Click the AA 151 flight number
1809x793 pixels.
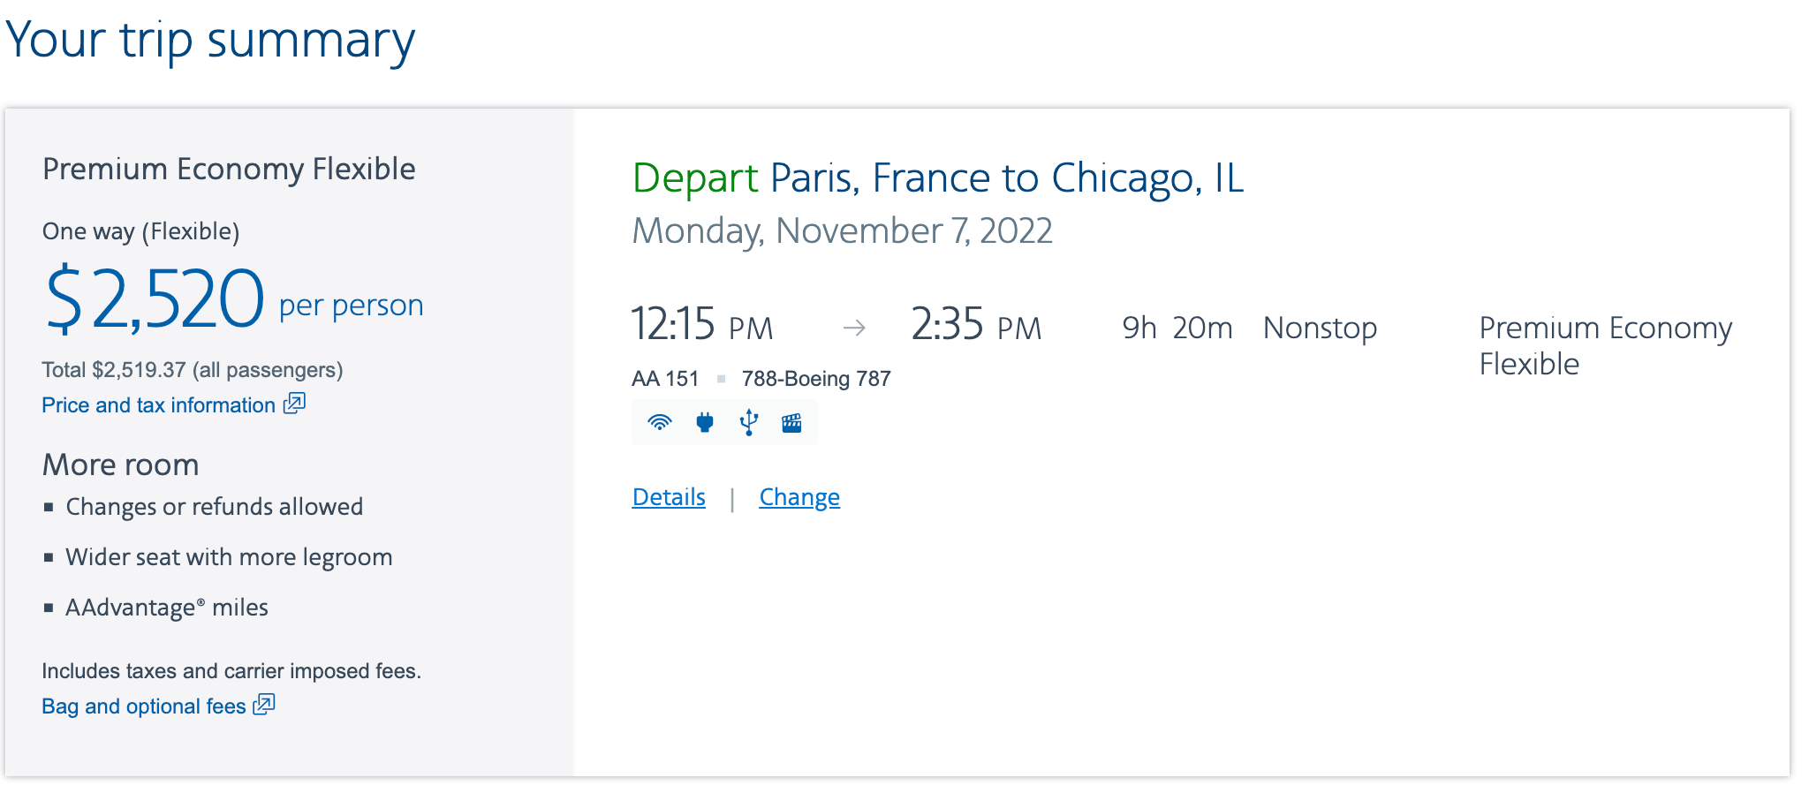click(x=665, y=379)
